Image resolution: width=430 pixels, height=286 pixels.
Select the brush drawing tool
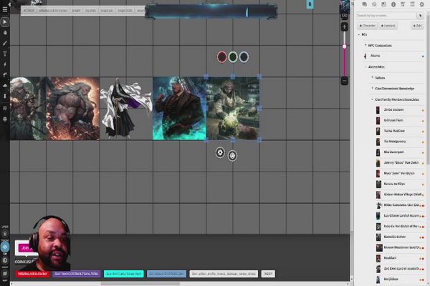[5, 43]
